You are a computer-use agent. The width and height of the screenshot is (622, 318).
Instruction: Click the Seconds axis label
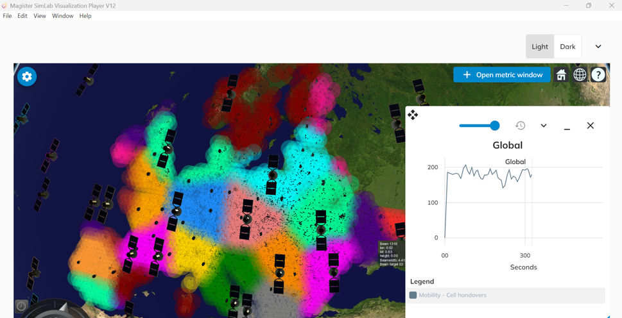(523, 267)
